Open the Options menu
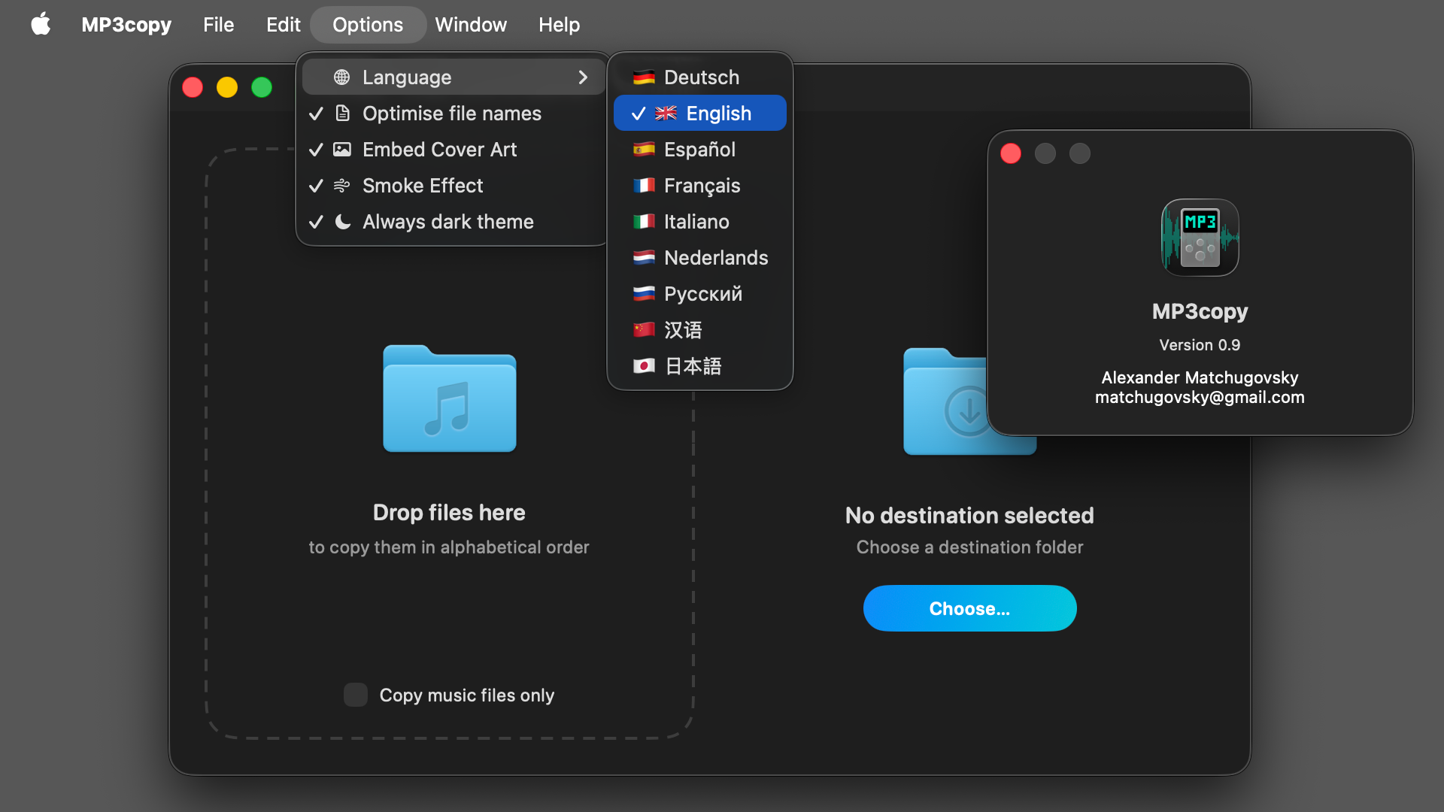The width and height of the screenshot is (1444, 812). pyautogui.click(x=368, y=25)
